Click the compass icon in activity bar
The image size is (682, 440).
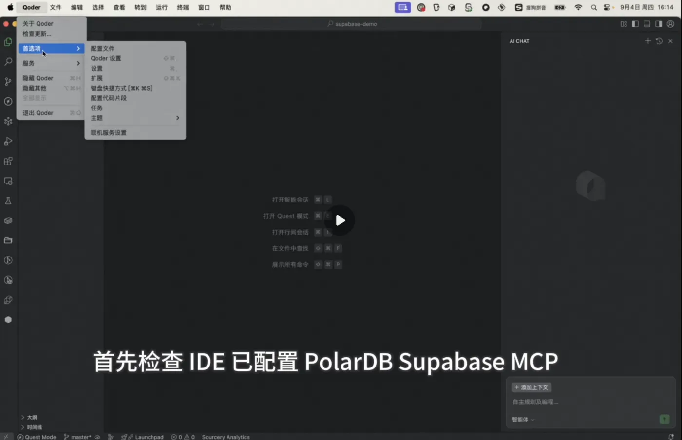tap(8, 101)
